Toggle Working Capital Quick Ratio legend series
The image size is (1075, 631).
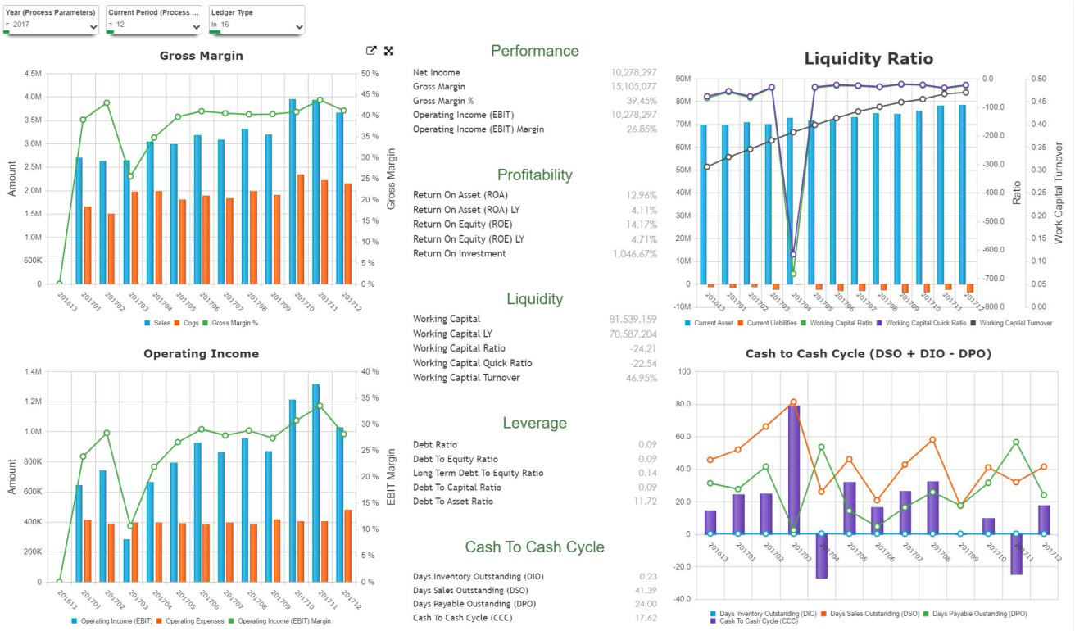pos(922,323)
